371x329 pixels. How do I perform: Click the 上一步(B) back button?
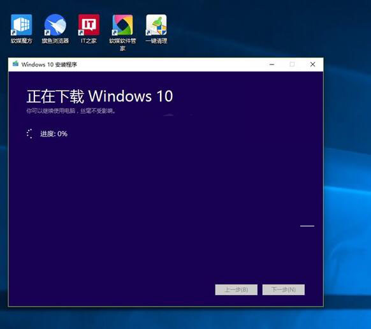pyautogui.click(x=236, y=289)
